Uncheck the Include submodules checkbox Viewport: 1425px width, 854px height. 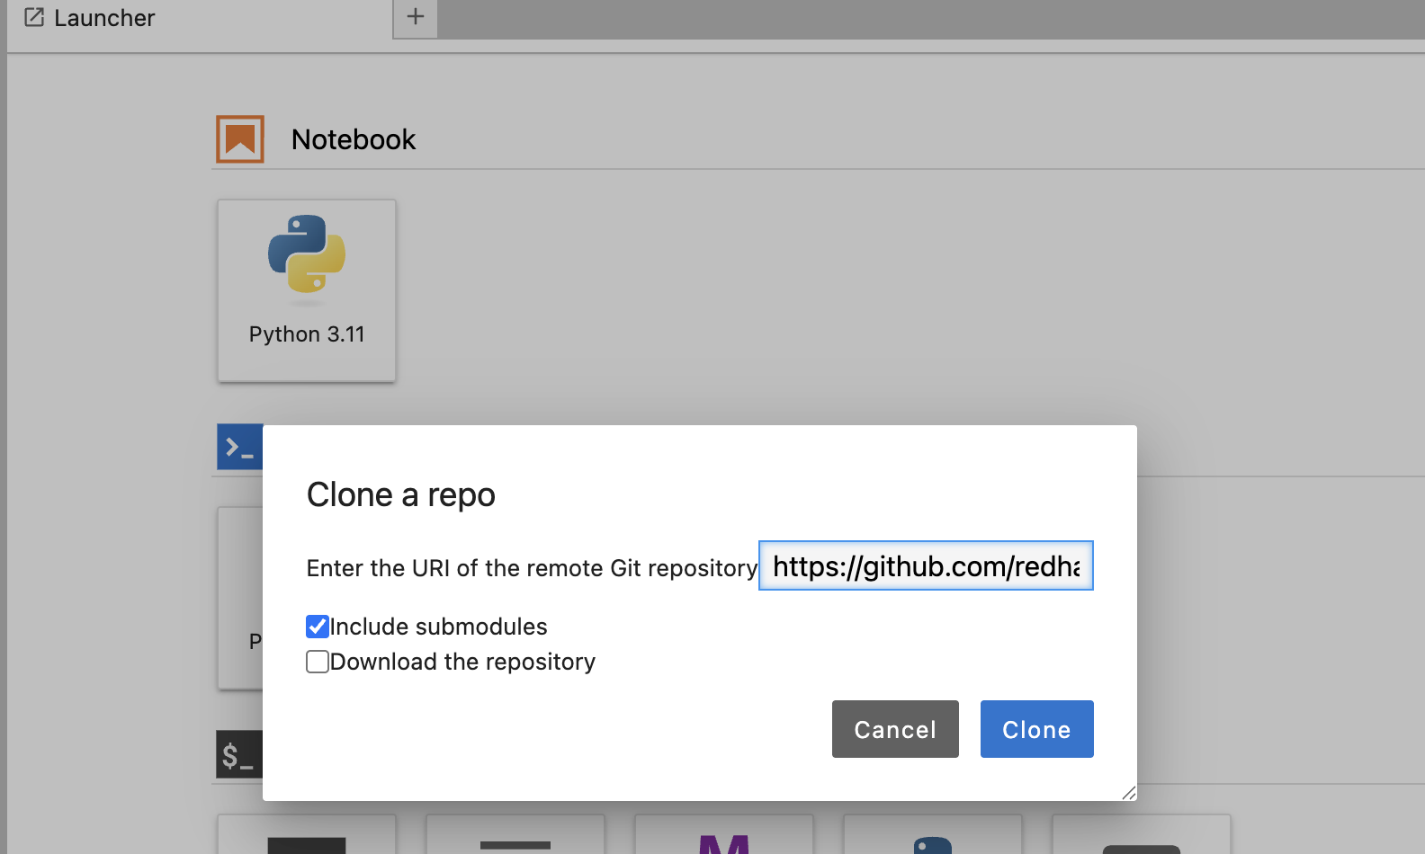coord(318,627)
